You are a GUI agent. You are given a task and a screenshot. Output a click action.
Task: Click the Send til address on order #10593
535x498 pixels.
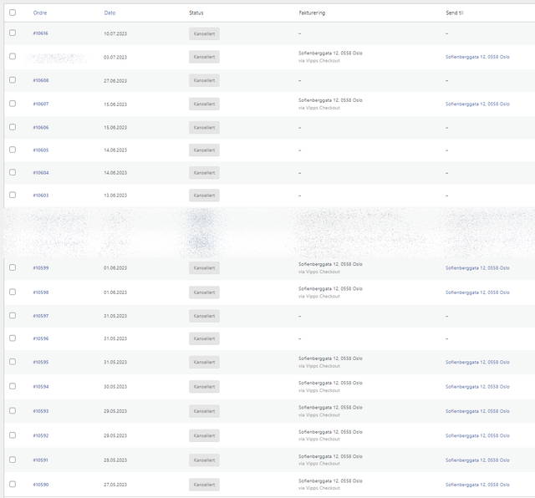click(477, 412)
